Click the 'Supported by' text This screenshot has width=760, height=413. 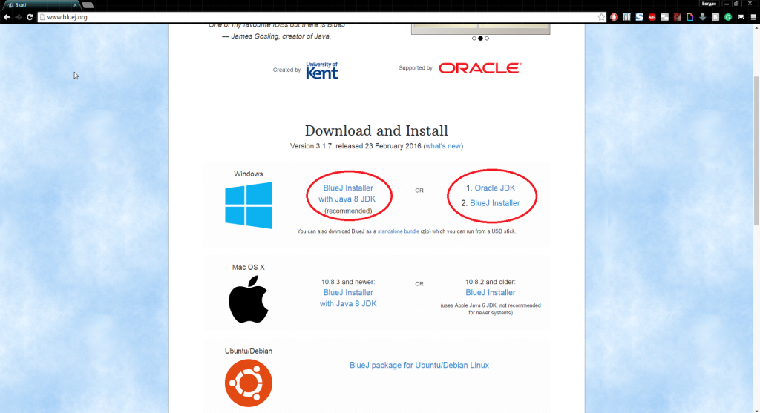tap(416, 68)
